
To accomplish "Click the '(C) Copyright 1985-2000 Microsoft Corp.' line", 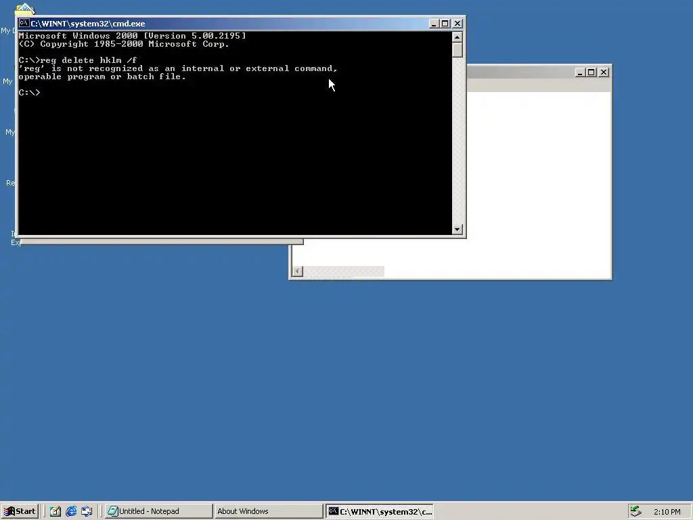I will (124, 44).
